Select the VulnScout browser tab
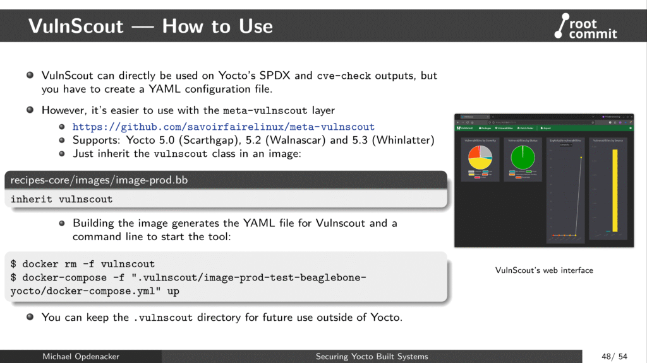The width and height of the screenshot is (647, 363). click(471, 117)
